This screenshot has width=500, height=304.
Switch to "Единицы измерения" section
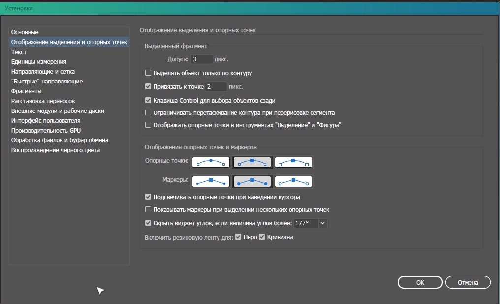[x=38, y=62]
